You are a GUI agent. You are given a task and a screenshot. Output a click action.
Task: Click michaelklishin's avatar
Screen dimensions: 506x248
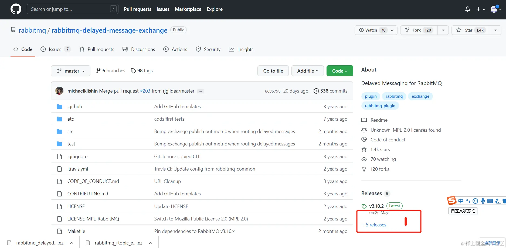point(59,91)
